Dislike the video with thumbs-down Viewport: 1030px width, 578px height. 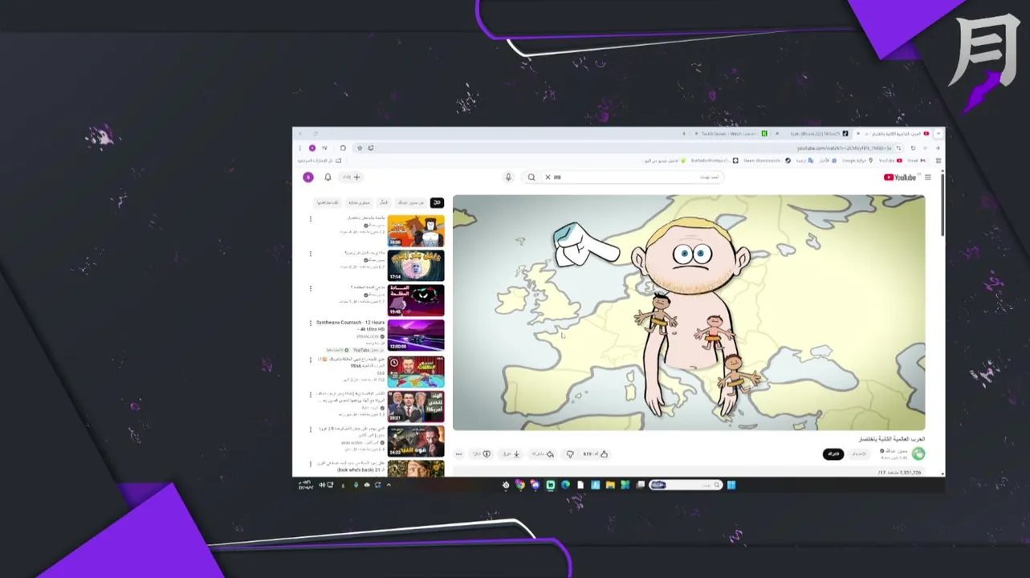[x=570, y=454]
